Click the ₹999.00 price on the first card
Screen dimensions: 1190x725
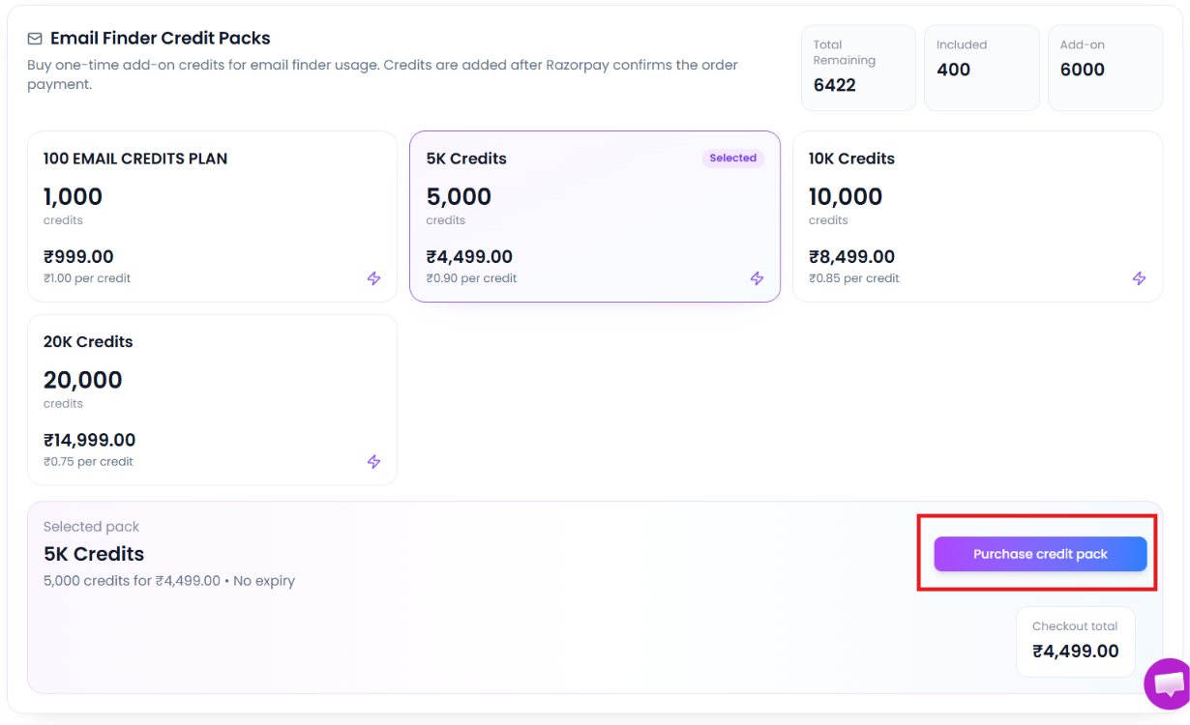point(78,257)
